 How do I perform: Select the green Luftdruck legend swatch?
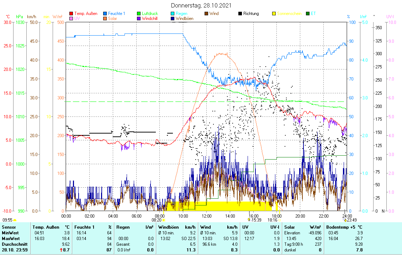click(x=139, y=14)
